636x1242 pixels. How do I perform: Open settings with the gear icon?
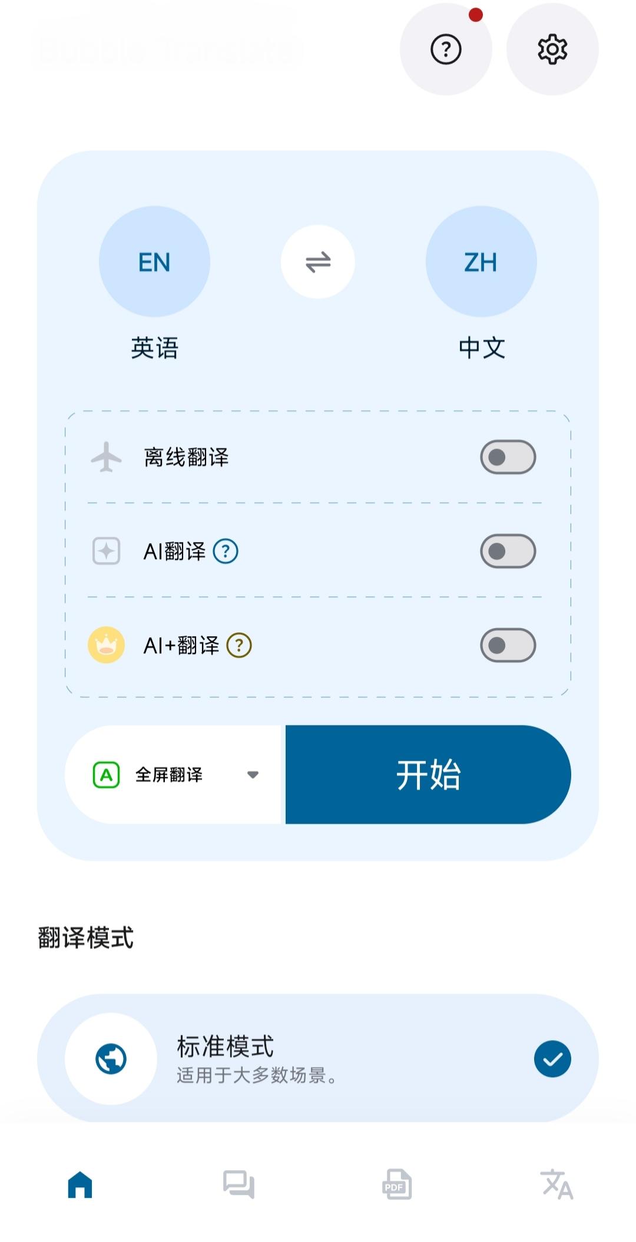pos(552,49)
